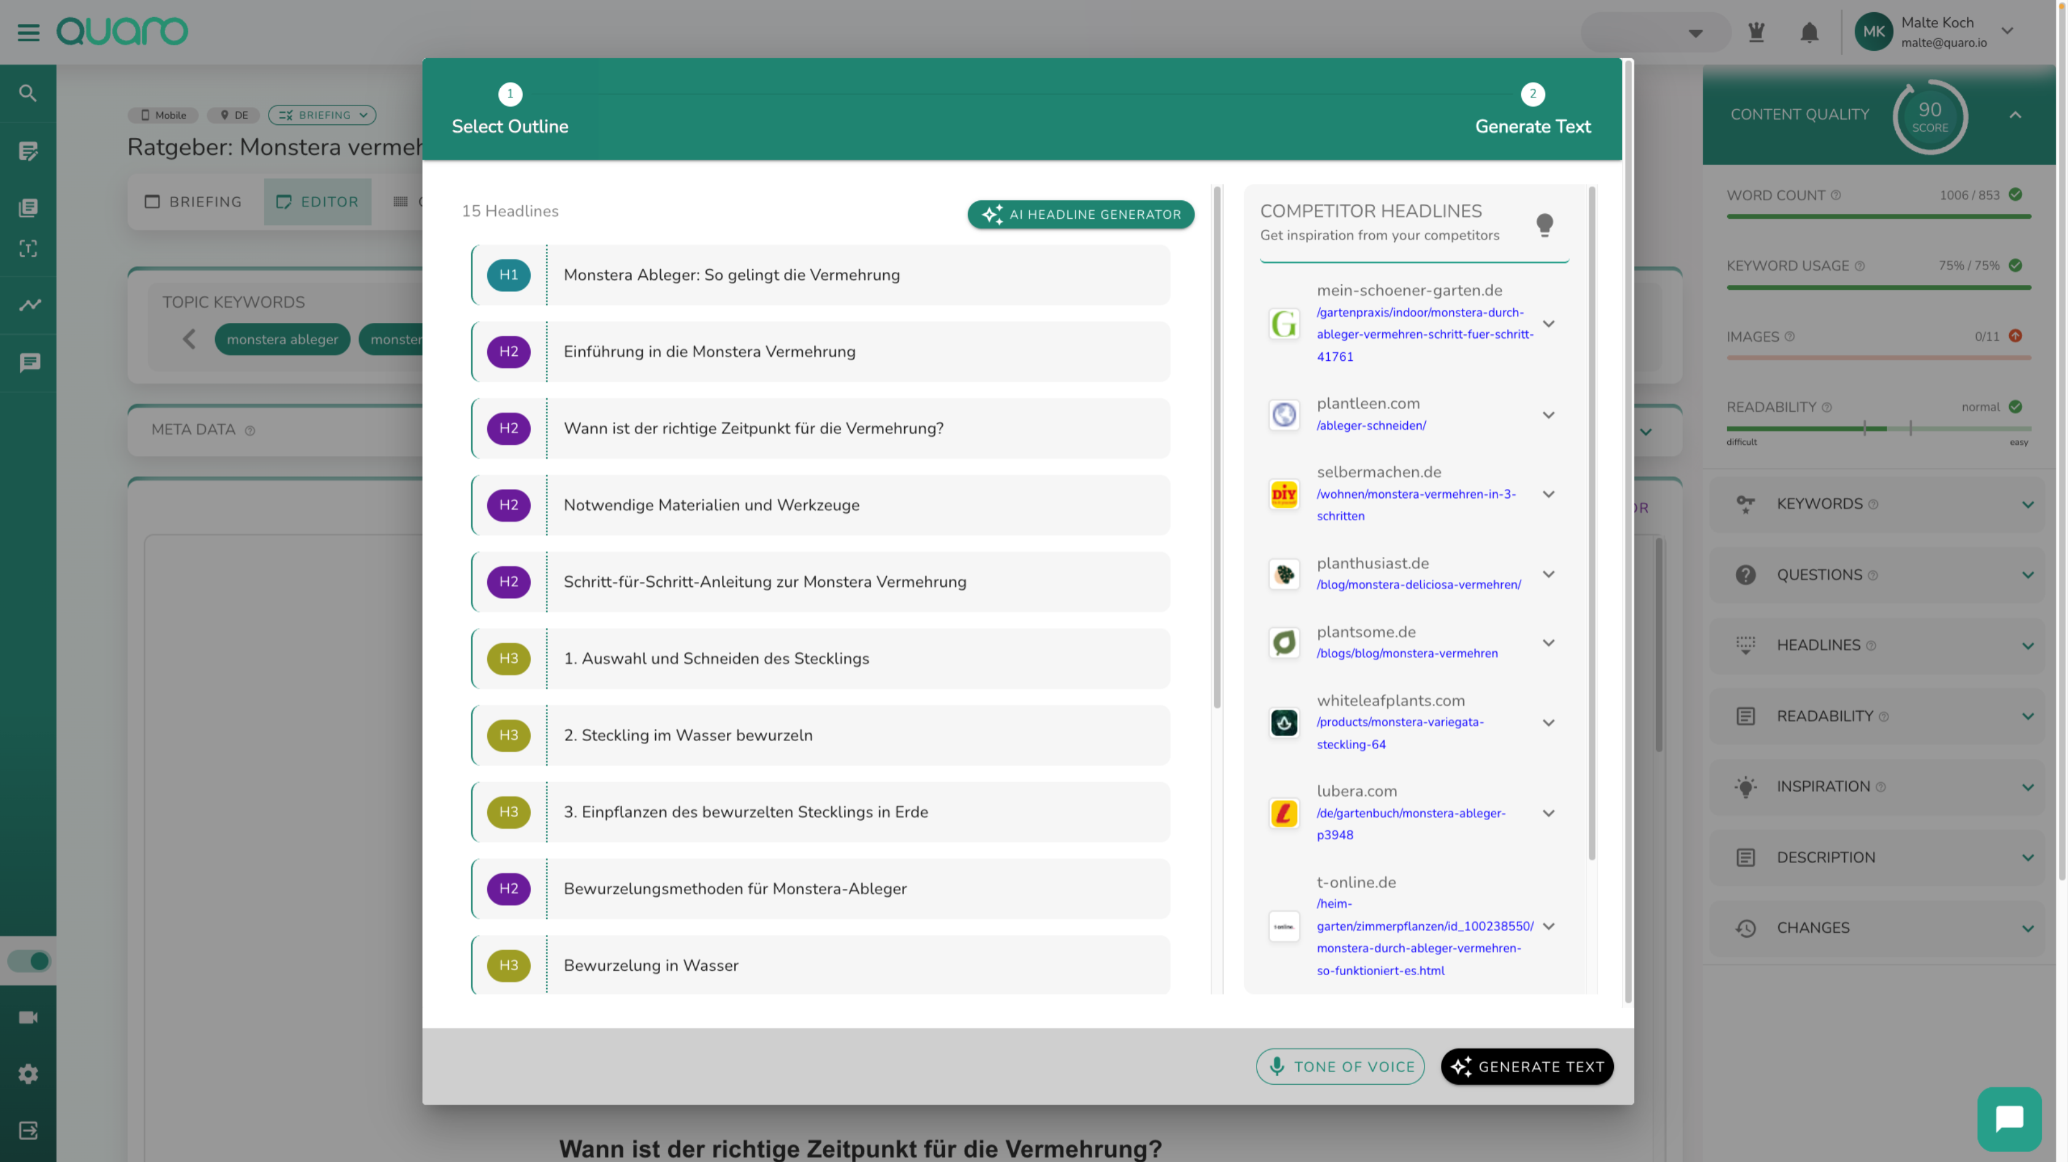Open the BRIEFING dropdown chip
Image resolution: width=2068 pixels, height=1162 pixels.
[x=322, y=115]
